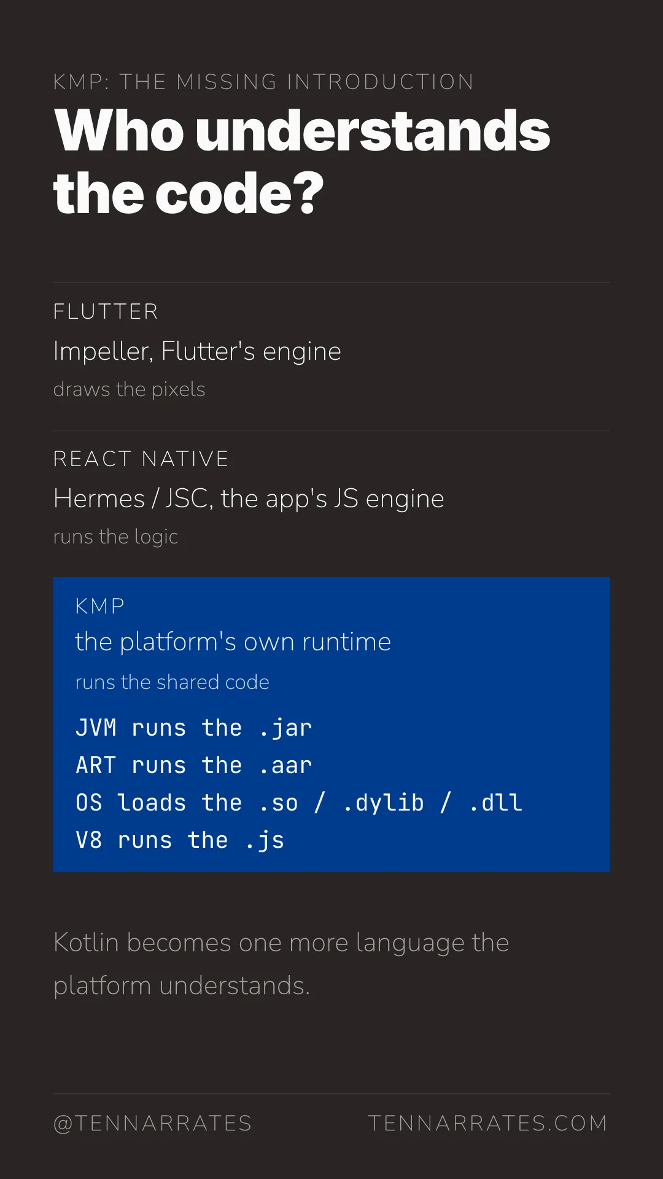Click the @TENNARRATES handle

(152, 1123)
